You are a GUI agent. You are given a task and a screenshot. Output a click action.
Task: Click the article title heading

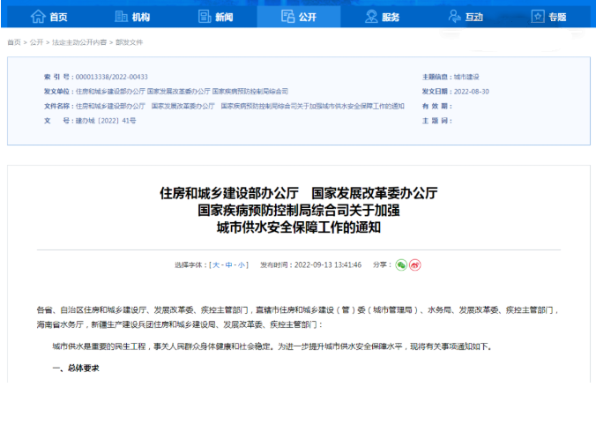[x=298, y=210]
